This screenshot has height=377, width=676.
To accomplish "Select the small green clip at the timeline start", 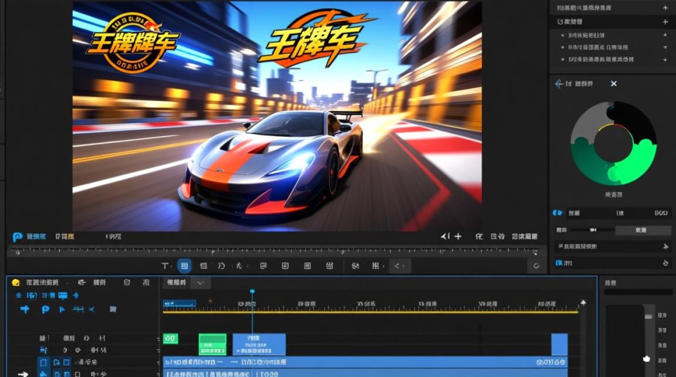I will [x=171, y=339].
